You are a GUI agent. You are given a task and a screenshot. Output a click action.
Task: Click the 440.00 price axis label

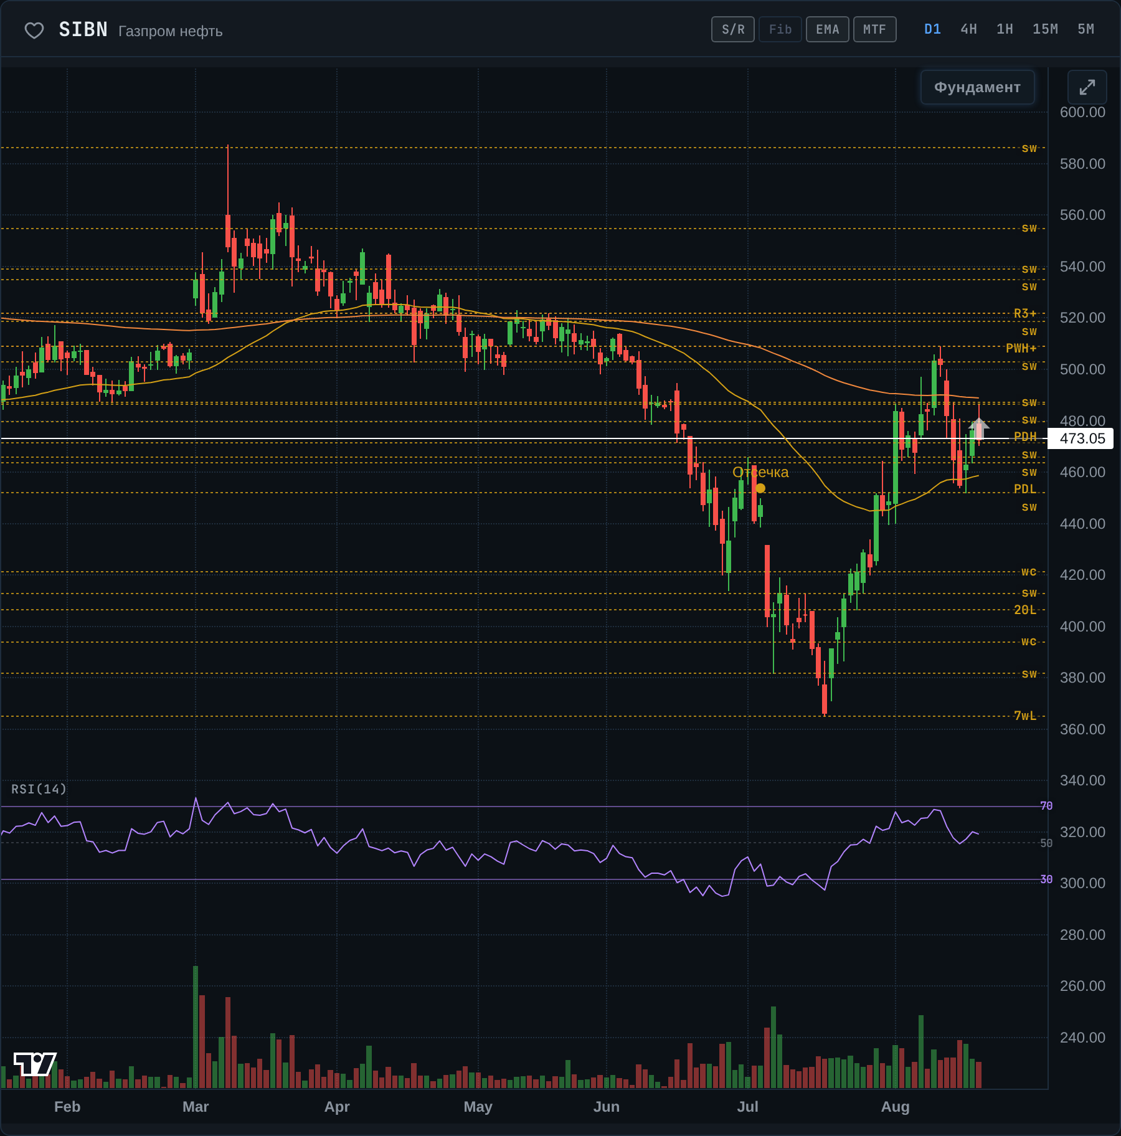tap(1082, 524)
